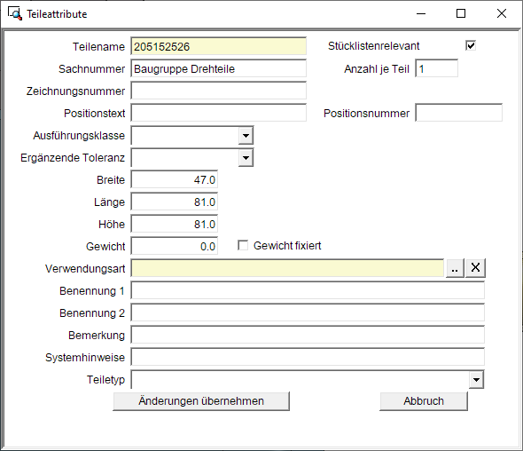Select the Teilename field with 205152526
Image resolution: width=523 pixels, height=451 pixels.
click(218, 46)
